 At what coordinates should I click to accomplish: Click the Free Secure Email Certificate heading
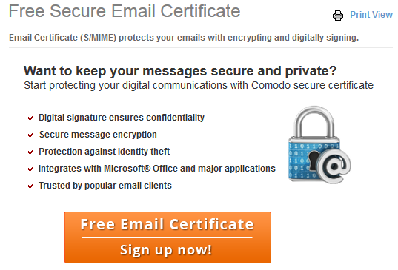pos(125,11)
